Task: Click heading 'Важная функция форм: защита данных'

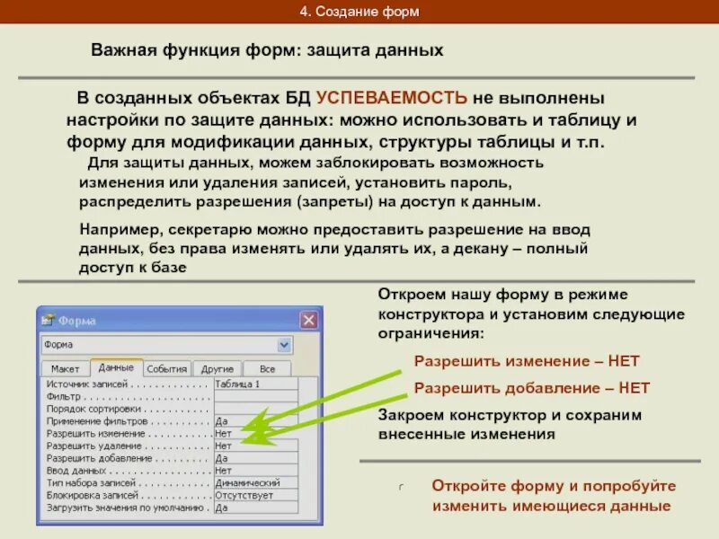Action: pyautogui.click(x=267, y=50)
